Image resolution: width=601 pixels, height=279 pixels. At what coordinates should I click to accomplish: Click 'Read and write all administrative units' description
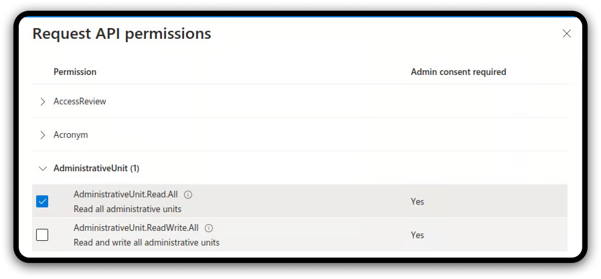(x=146, y=243)
